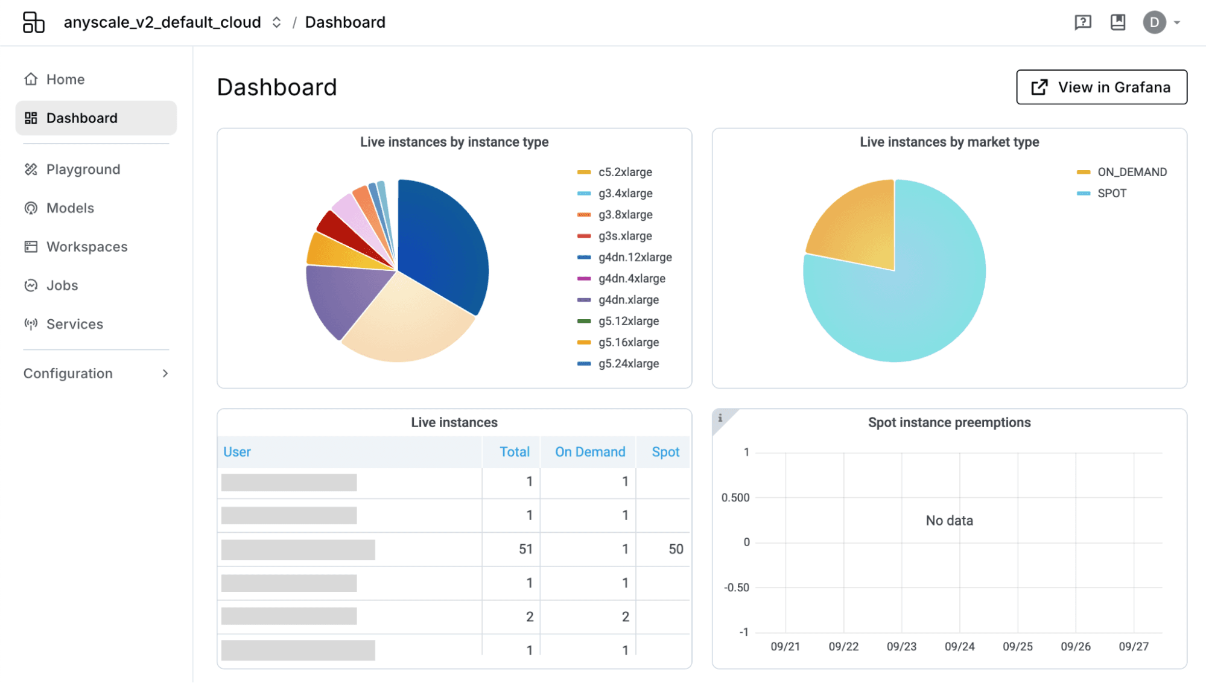The image size is (1206, 683).
Task: Toggle g4dn.12xlarge legend entry
Action: pyautogui.click(x=624, y=257)
